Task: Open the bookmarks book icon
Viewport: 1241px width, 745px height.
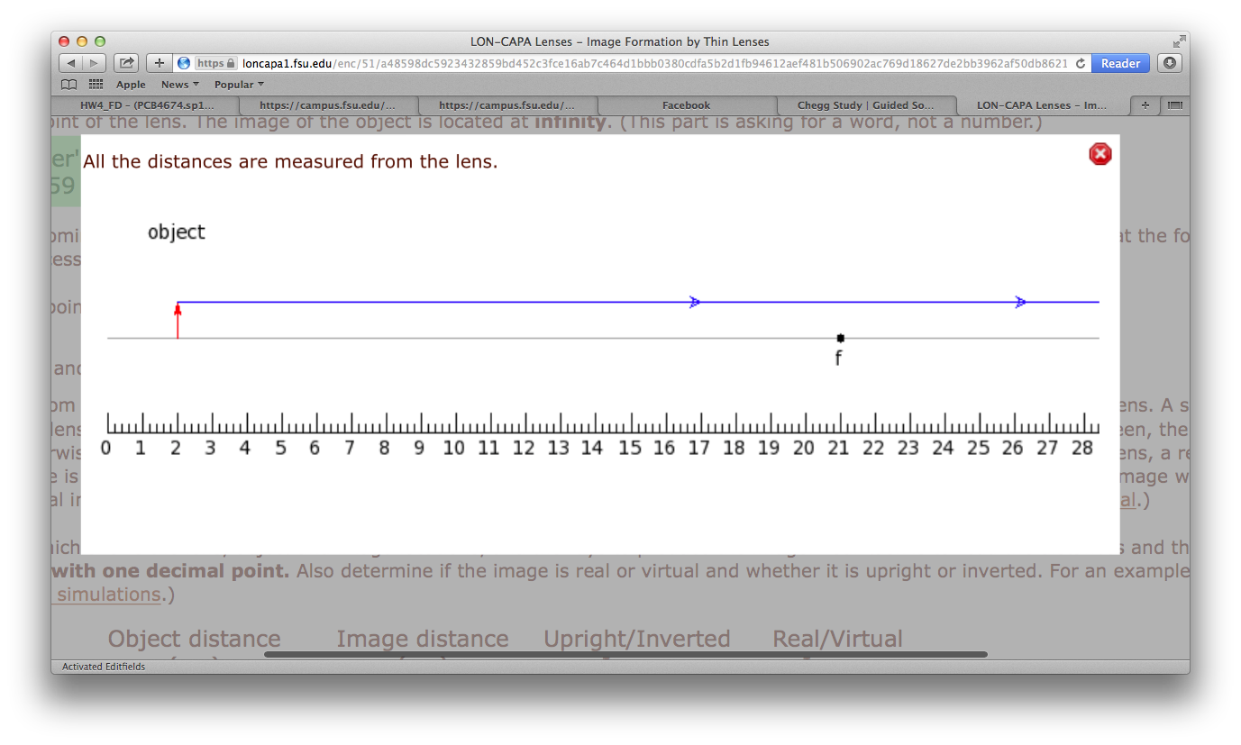Action: click(x=69, y=84)
